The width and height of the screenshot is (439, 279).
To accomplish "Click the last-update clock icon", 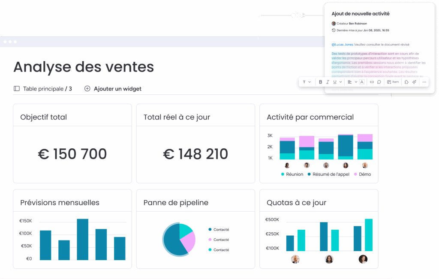I will point(334,30).
